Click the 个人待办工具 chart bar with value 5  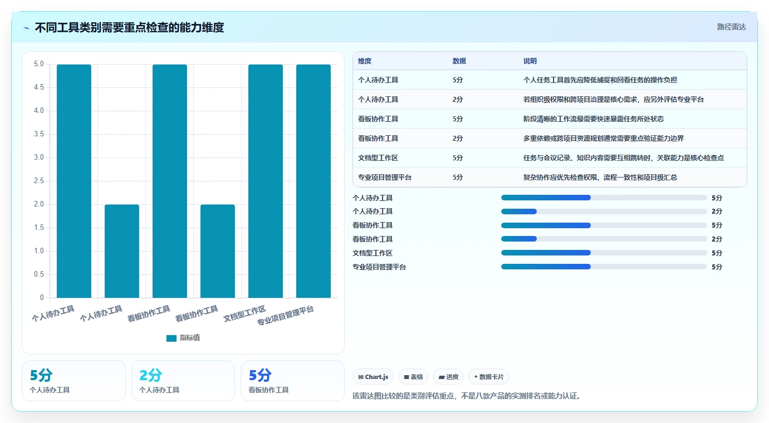point(74,181)
